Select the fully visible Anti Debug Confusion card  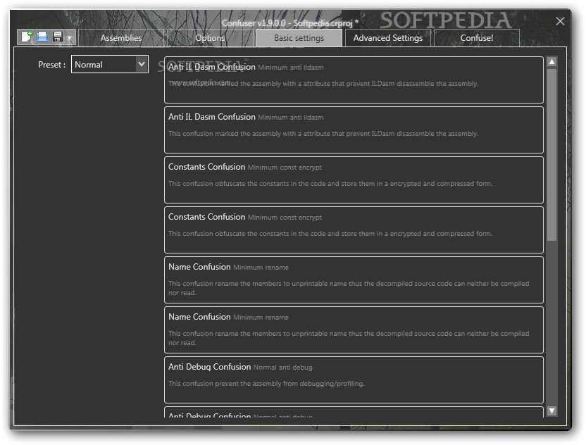click(354, 380)
